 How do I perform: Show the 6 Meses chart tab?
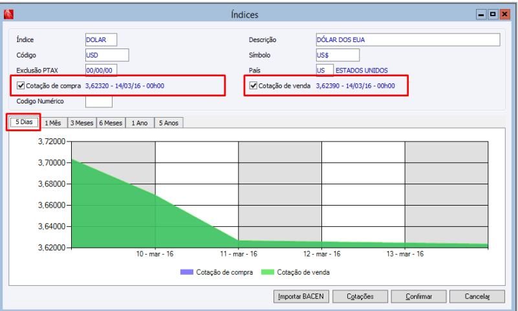111,123
